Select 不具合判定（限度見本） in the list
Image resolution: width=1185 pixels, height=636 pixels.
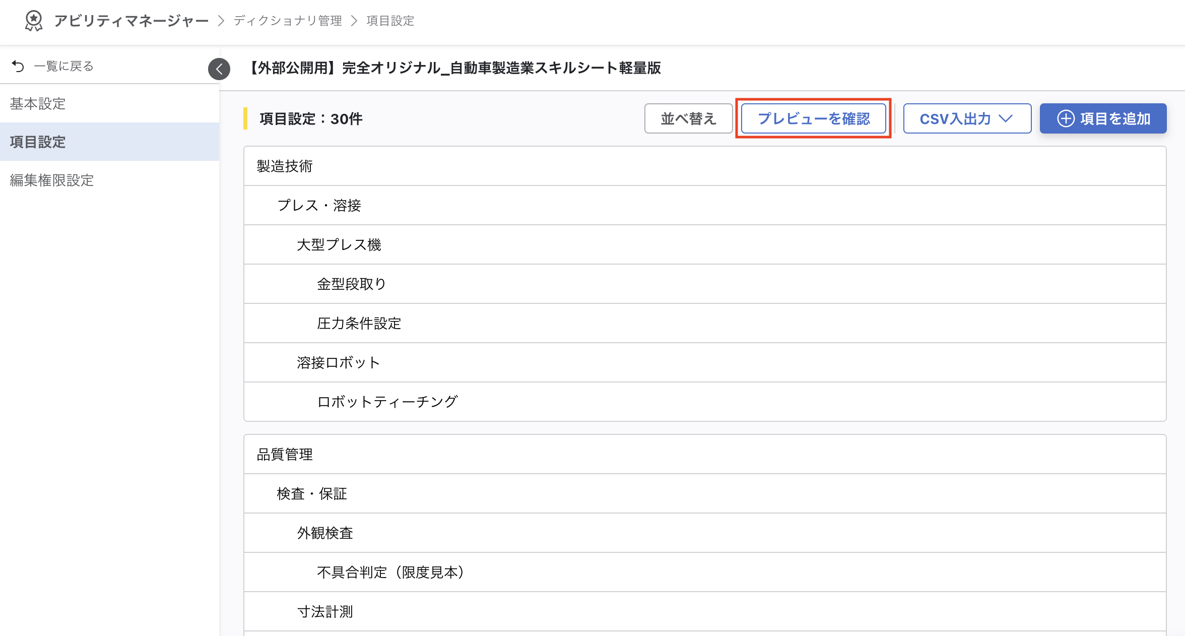(x=390, y=572)
